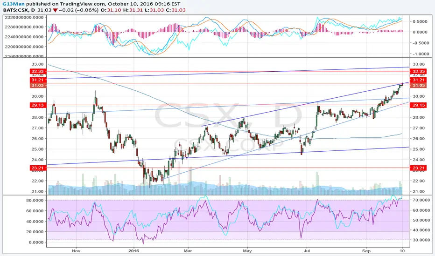Click the 80.0000 label on RSI left axis

pos(35,200)
